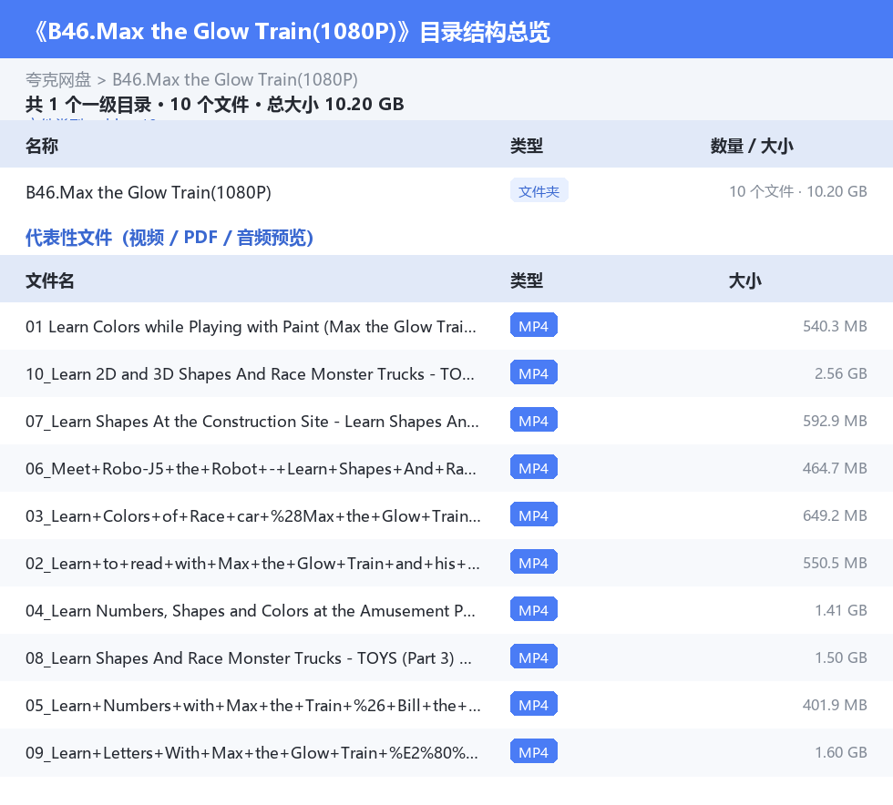Select the 550.5 MB file size
Image resolution: width=893 pixels, height=805 pixels.
[x=835, y=563]
